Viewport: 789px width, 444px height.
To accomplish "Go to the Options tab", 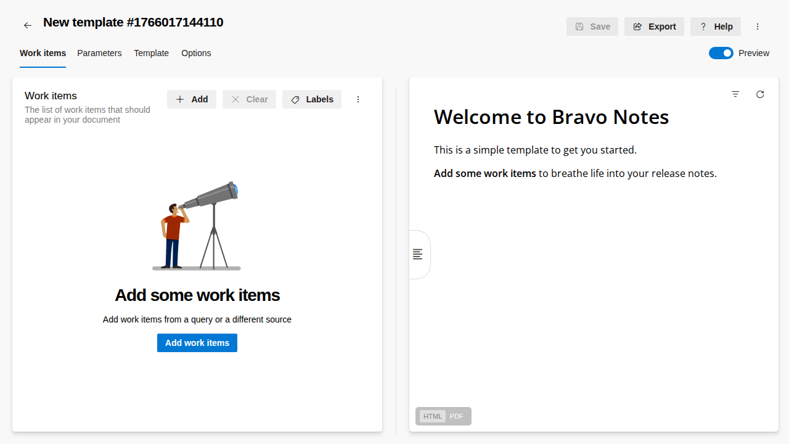I will [x=196, y=53].
